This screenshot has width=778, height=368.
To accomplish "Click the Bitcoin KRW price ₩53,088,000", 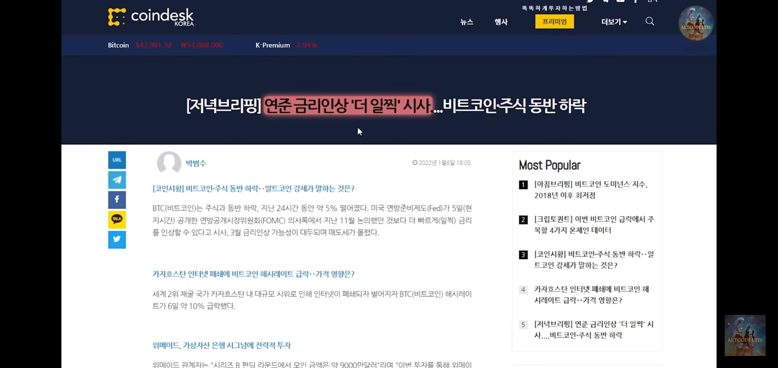I will point(202,45).
